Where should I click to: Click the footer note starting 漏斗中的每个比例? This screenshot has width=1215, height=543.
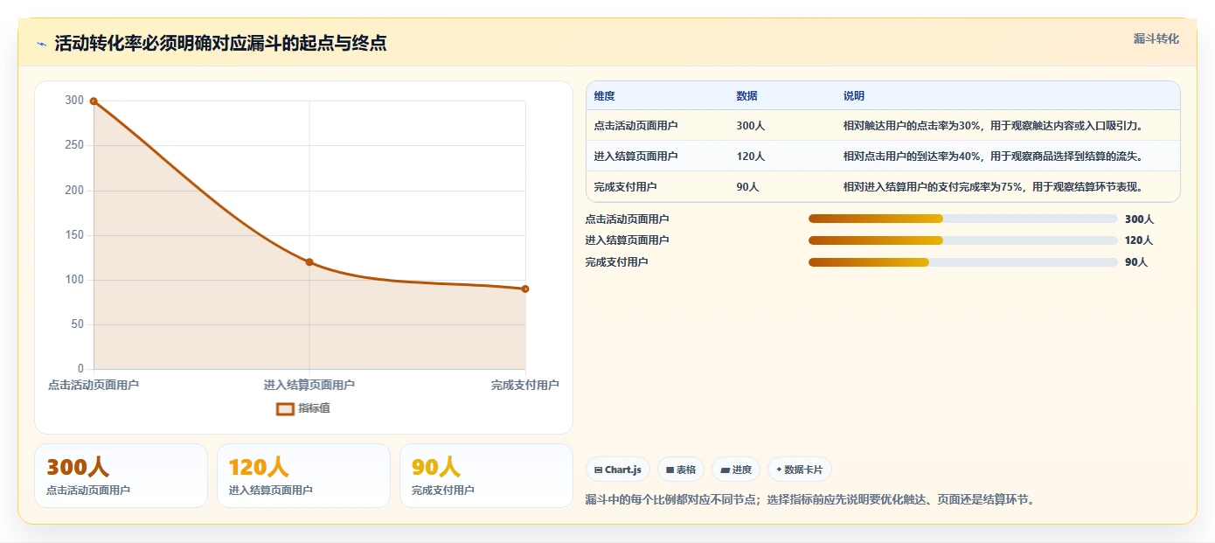[x=809, y=500]
